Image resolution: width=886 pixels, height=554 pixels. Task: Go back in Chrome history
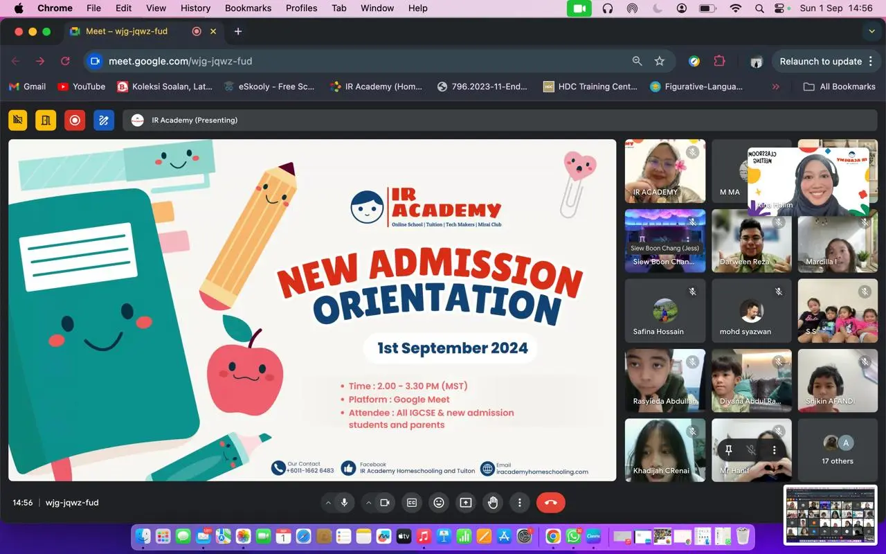pos(15,61)
